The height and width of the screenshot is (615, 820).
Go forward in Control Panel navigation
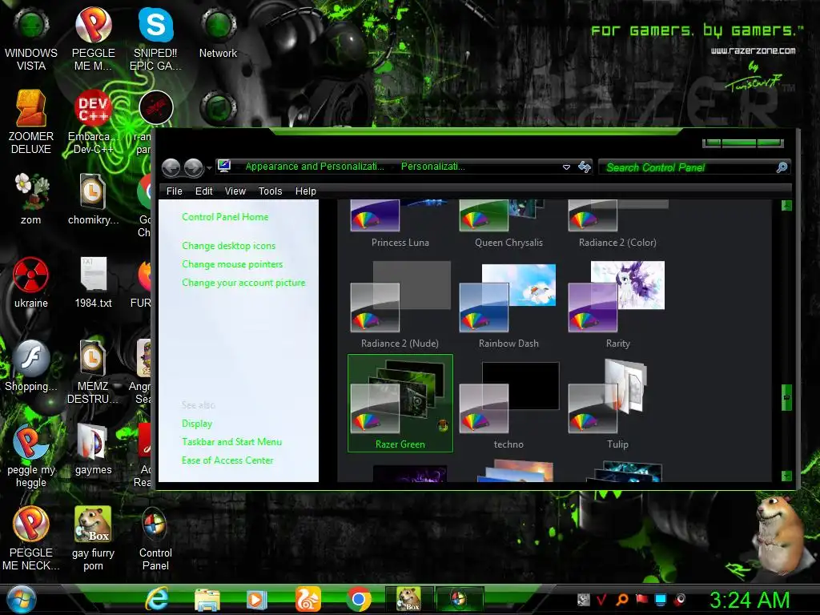(x=194, y=167)
